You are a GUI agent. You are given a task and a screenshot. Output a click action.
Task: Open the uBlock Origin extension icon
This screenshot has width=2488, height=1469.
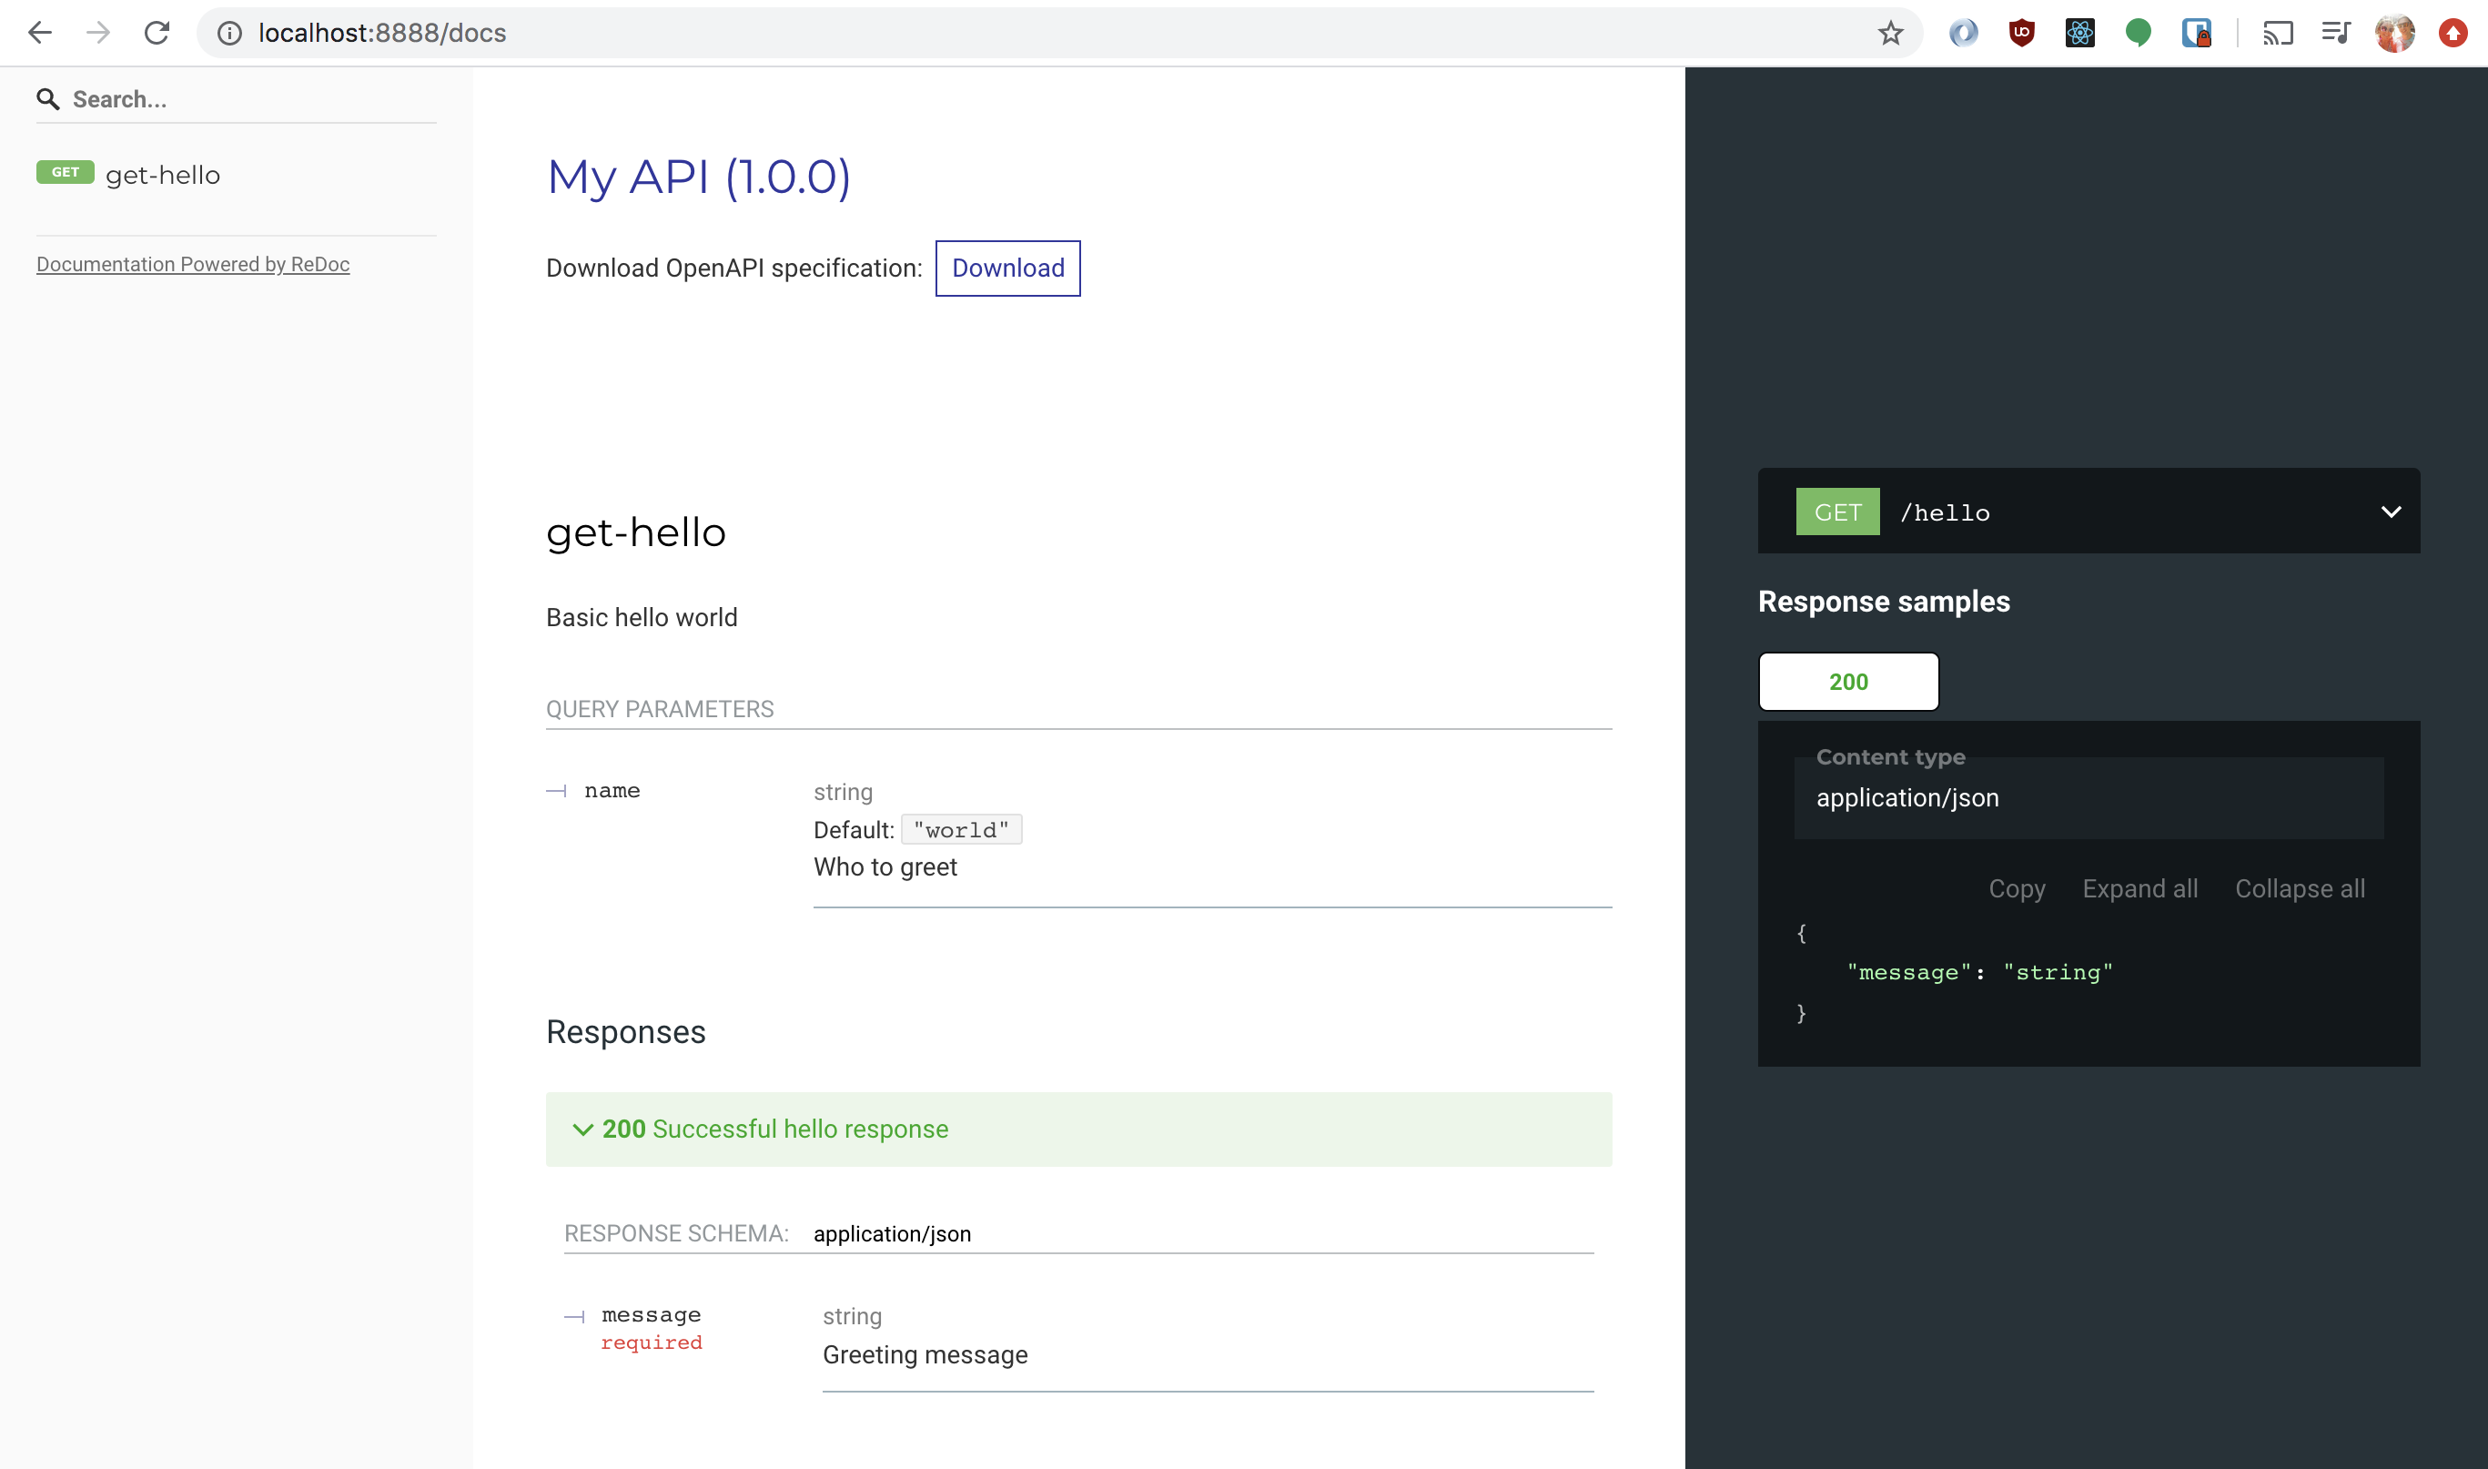click(x=2021, y=33)
